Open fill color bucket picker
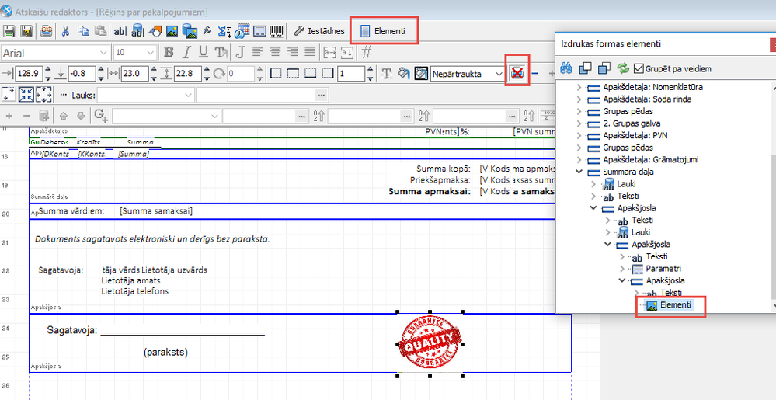Screen dimensions: 776x400 coord(404,74)
